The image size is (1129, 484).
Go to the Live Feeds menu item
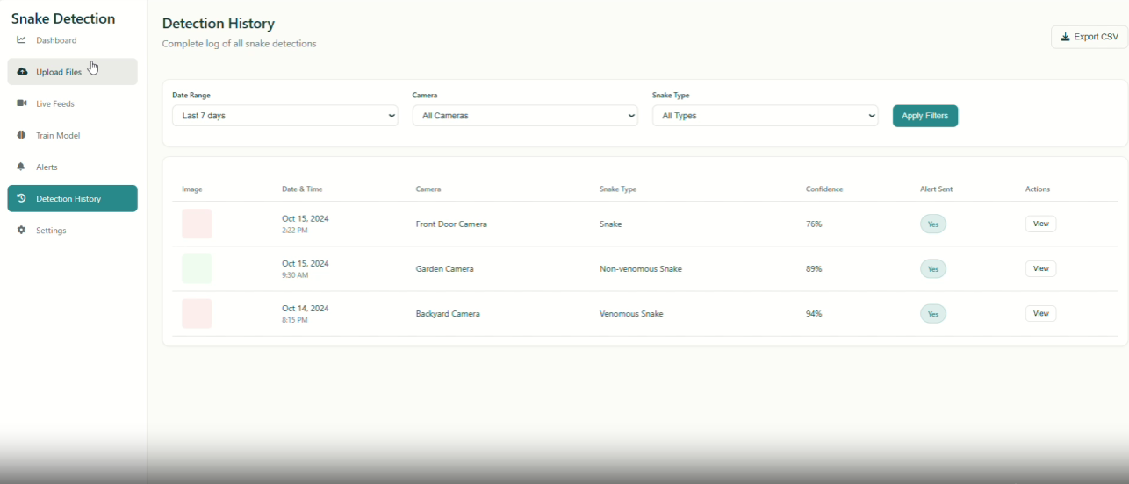(x=55, y=103)
